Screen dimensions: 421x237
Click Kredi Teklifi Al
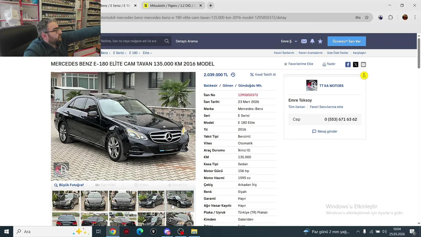(x=263, y=75)
